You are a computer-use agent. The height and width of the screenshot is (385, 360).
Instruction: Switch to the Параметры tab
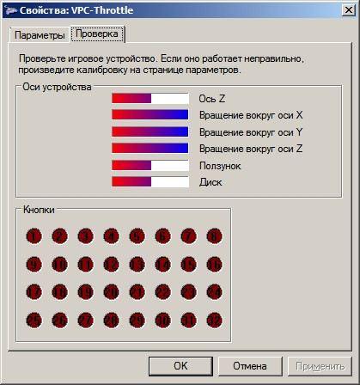(40, 35)
